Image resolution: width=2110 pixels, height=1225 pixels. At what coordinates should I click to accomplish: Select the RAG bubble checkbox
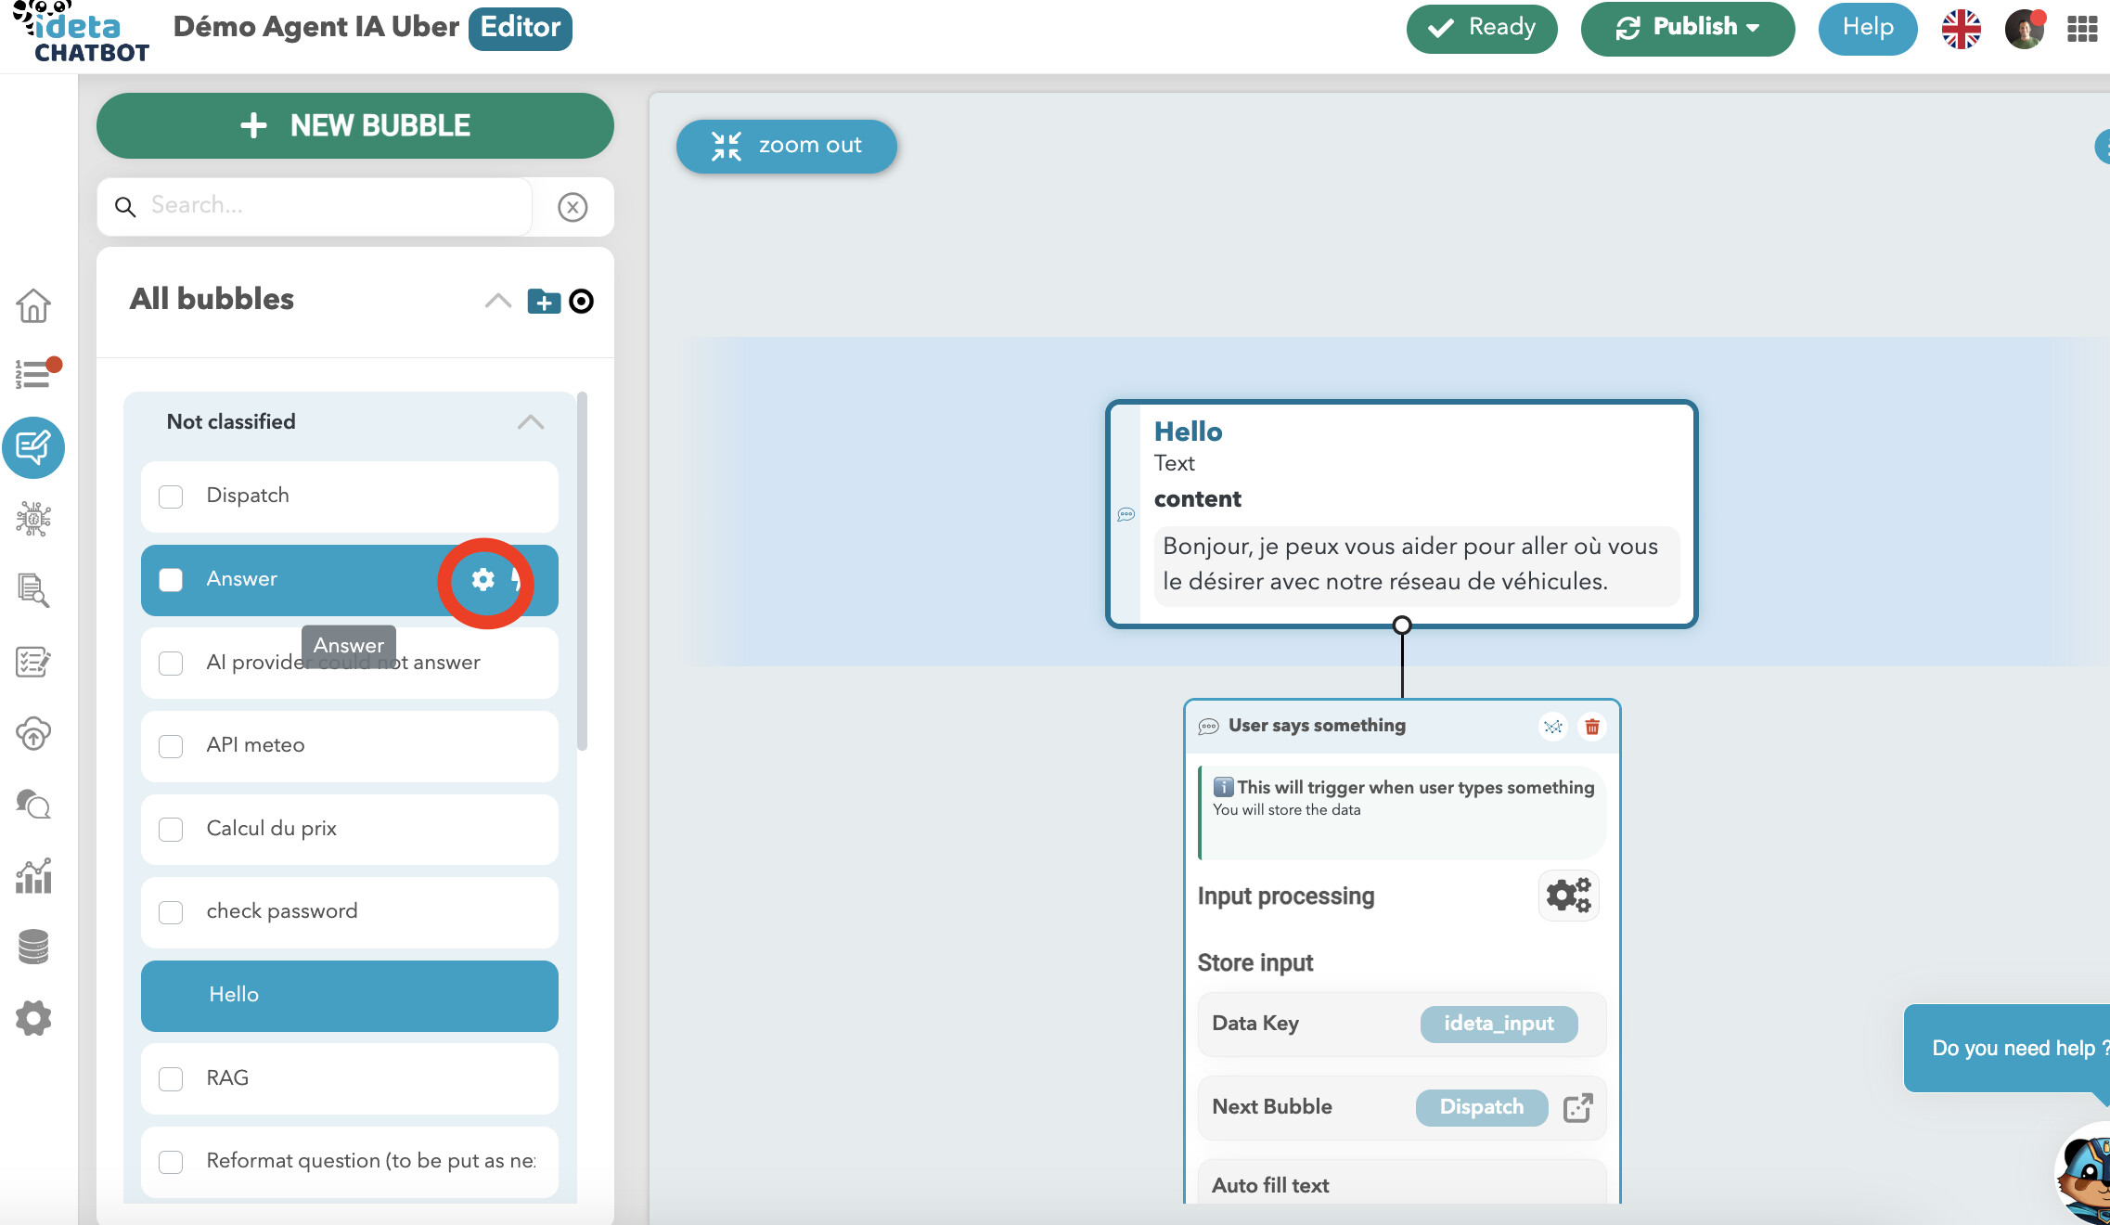(x=171, y=1078)
